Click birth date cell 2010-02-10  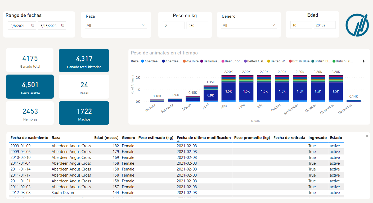click(20, 158)
